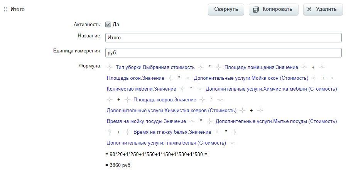This screenshot has height=170, width=346.
Task: Click the copy icon in Копировать button
Action: click(x=256, y=10)
